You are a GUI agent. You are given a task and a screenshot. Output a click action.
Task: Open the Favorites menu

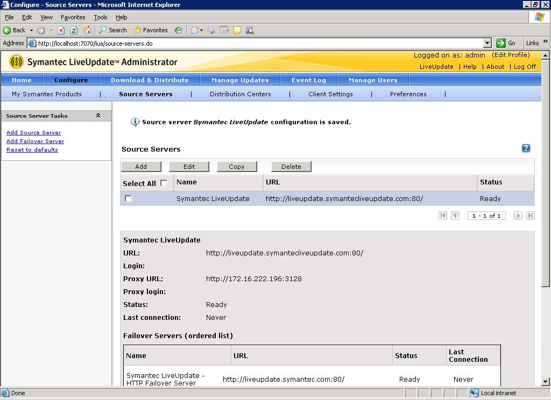pos(73,17)
